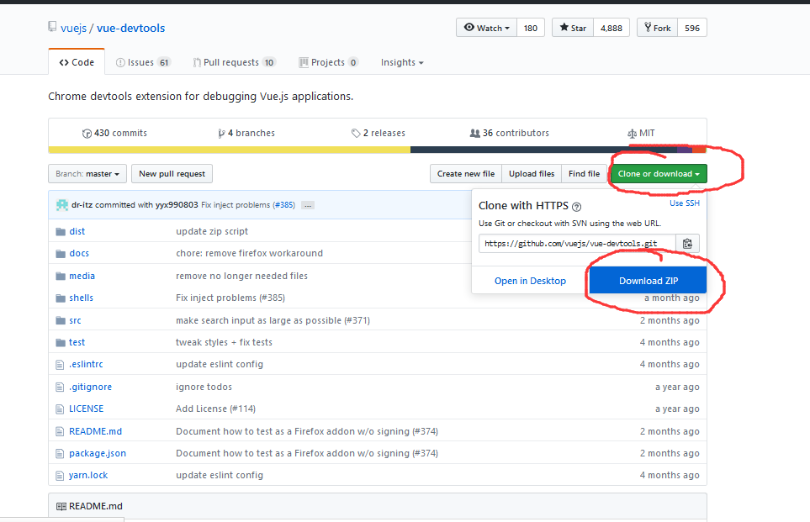
Task: Click the copy clone URL clipboard icon
Action: pos(687,244)
